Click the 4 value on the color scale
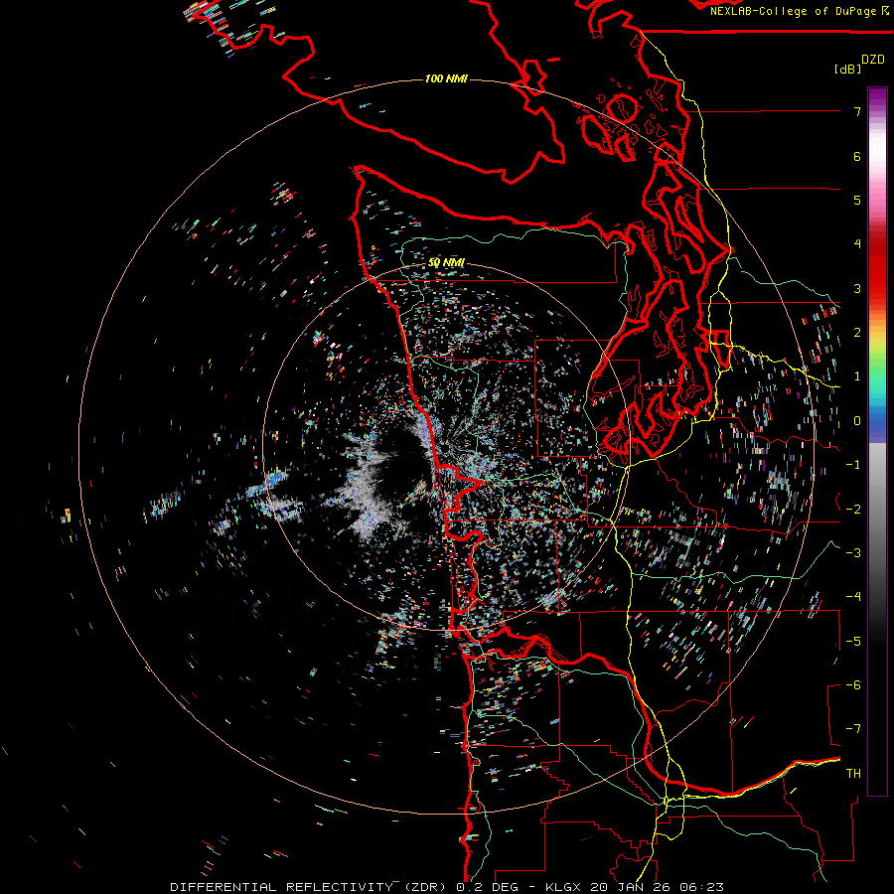This screenshot has width=894, height=894. [857, 244]
